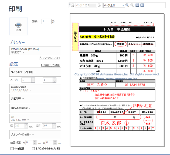The image size is (170, 155).
Task: Decrease paper height with down arrow
Action: click(54, 127)
